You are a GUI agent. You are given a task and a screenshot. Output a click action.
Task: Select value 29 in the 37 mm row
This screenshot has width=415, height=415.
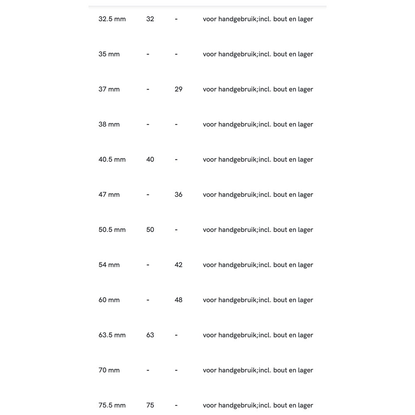pyautogui.click(x=178, y=89)
